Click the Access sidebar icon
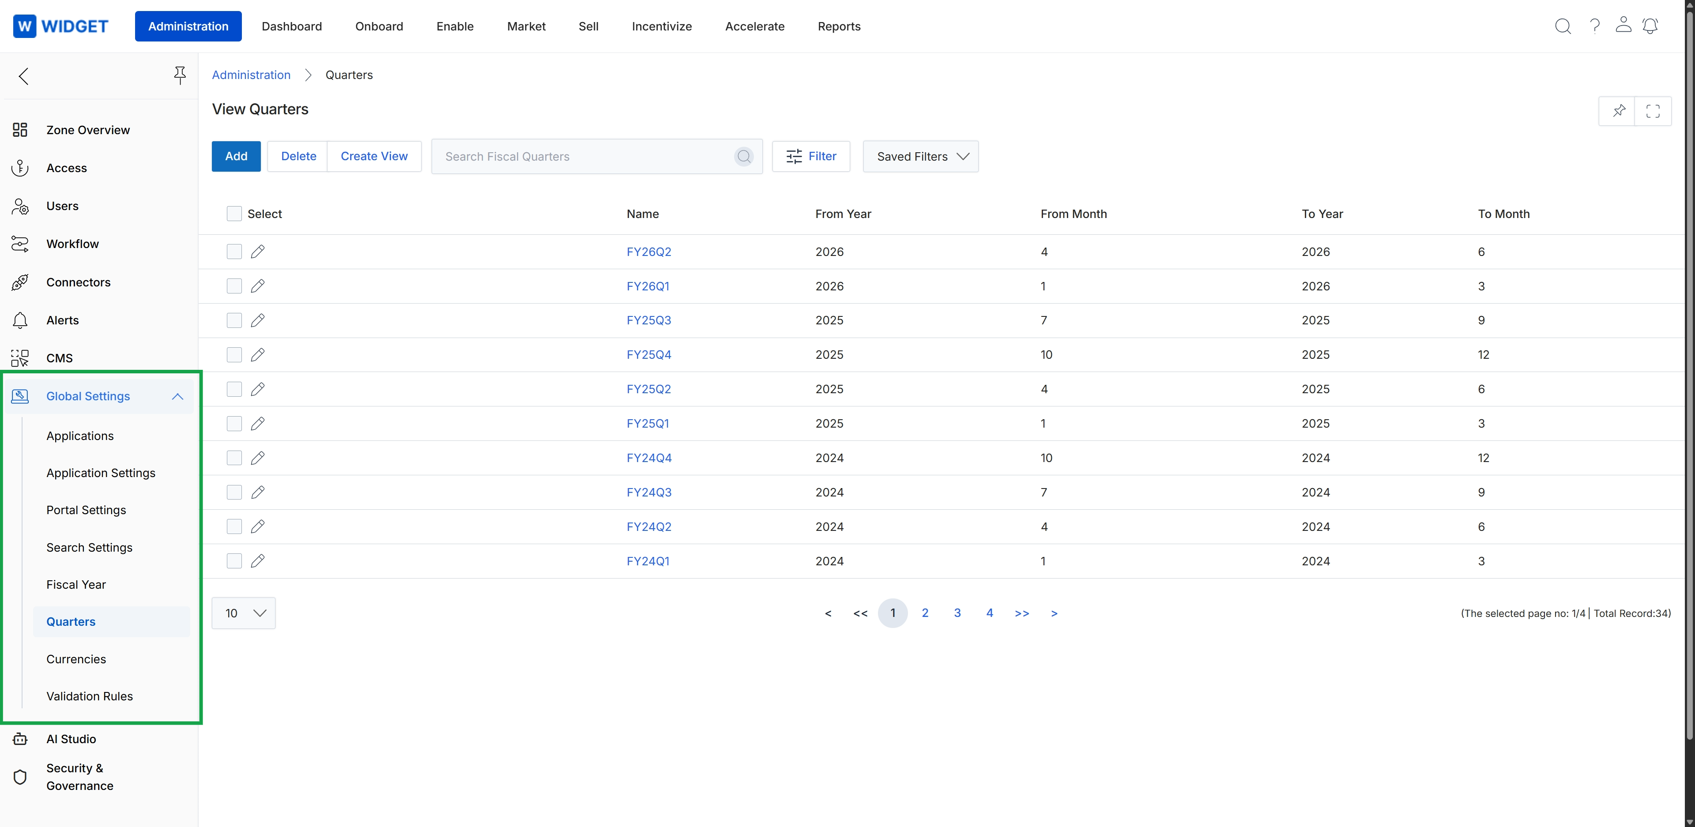1695x827 pixels. click(20, 168)
